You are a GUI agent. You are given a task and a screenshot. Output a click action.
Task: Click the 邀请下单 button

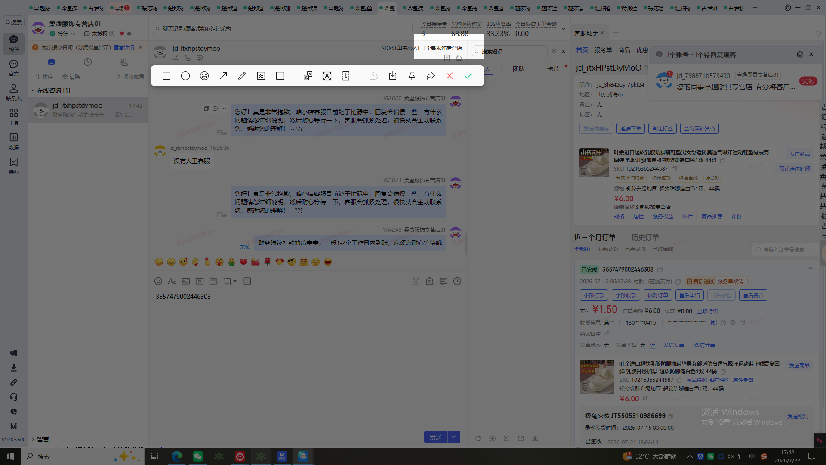pos(631,128)
